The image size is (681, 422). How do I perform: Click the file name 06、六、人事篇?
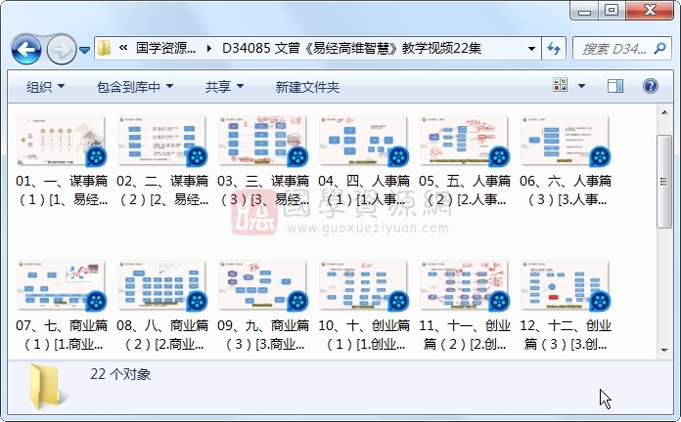click(x=565, y=190)
